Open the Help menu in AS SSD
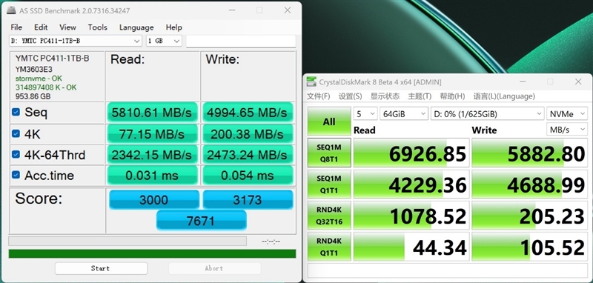 (174, 27)
